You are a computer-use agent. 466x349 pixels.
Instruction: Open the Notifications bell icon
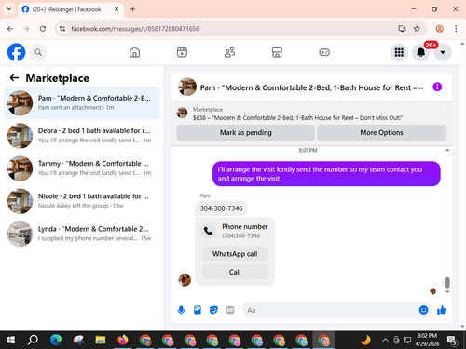(x=420, y=52)
